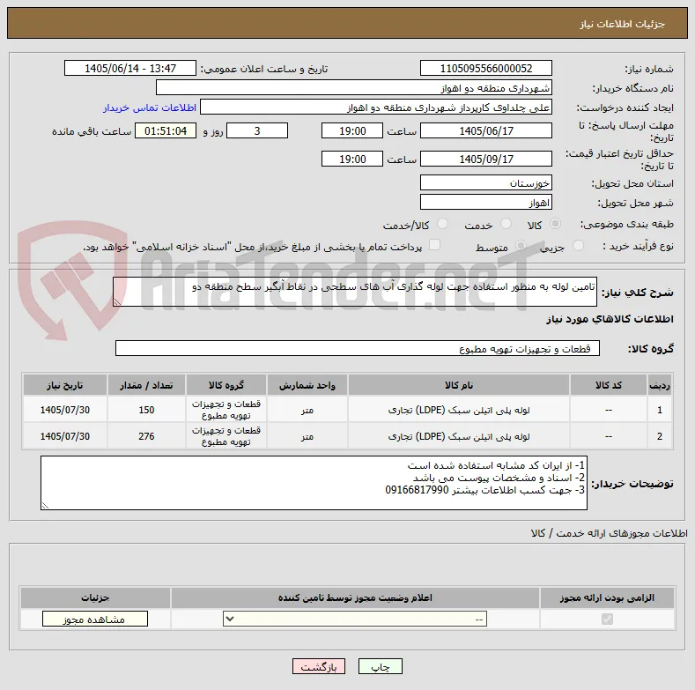Open اطلاعات تماس خریدار link
Viewport: 695px width, 690px height.
(150, 108)
